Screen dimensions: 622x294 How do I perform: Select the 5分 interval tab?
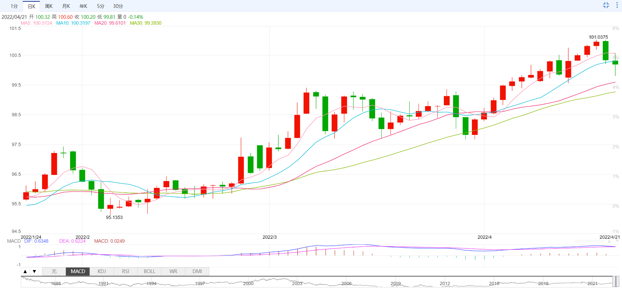[101, 6]
